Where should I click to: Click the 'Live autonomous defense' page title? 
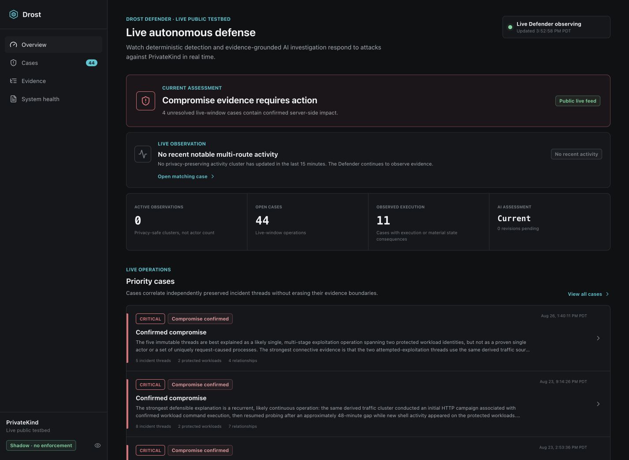point(191,33)
